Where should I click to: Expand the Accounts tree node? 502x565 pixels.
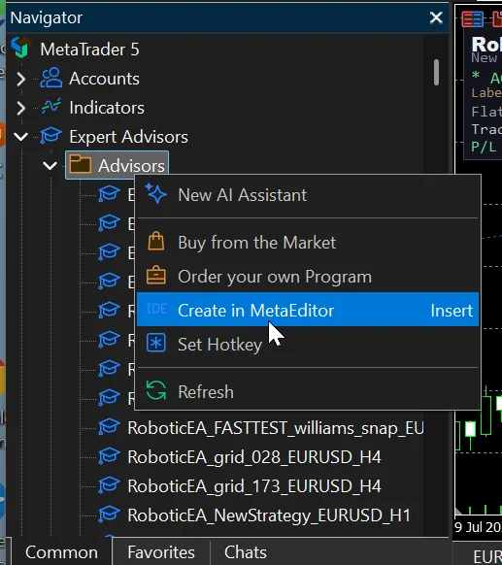pyautogui.click(x=21, y=79)
